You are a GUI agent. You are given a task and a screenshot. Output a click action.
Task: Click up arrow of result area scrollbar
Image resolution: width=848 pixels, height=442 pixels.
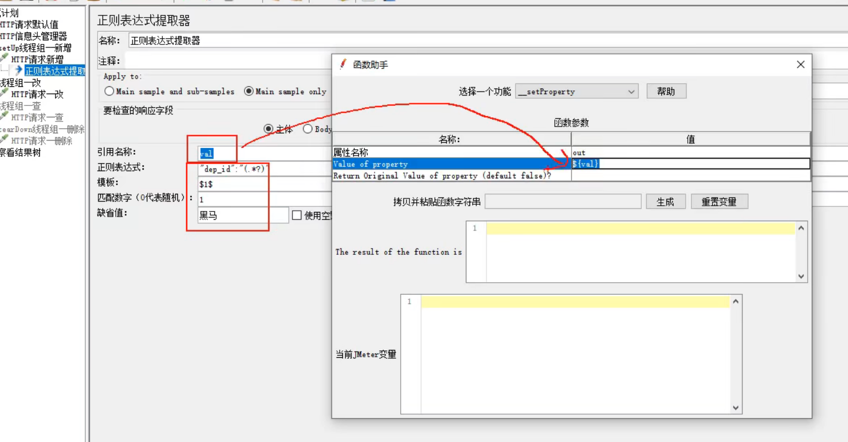(x=801, y=228)
